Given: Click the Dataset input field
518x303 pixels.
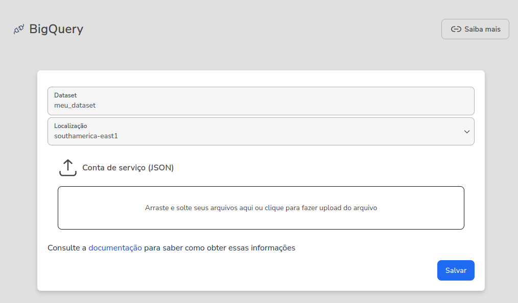Looking at the screenshot, I should coord(261,101).
